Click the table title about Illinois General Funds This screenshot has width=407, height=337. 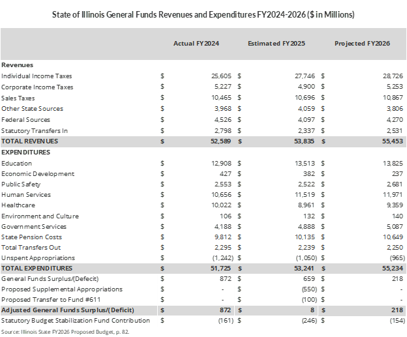pyautogui.click(x=203, y=14)
